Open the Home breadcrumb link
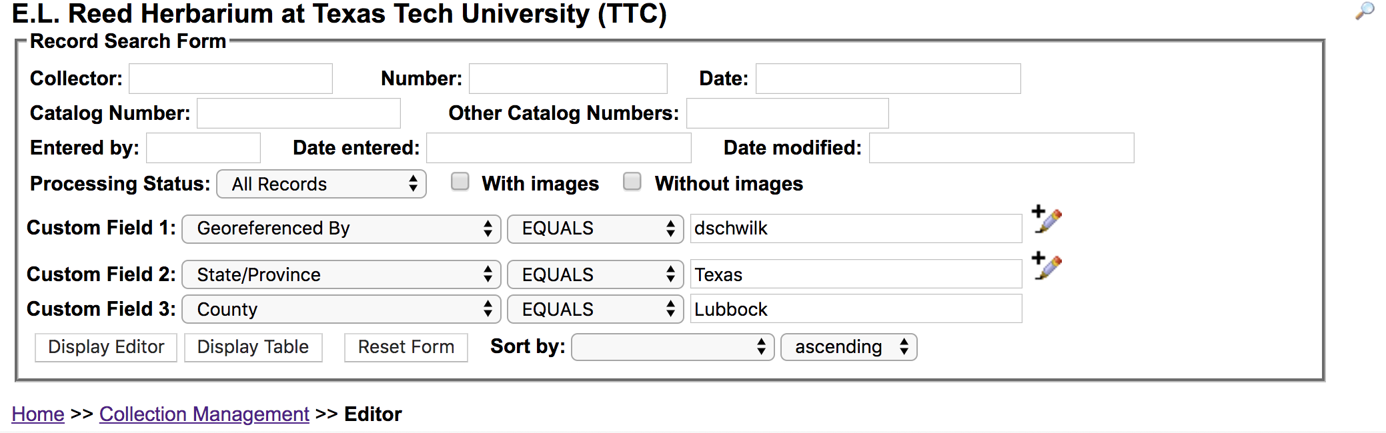Screen dimensions: 1386x433 [x=38, y=414]
